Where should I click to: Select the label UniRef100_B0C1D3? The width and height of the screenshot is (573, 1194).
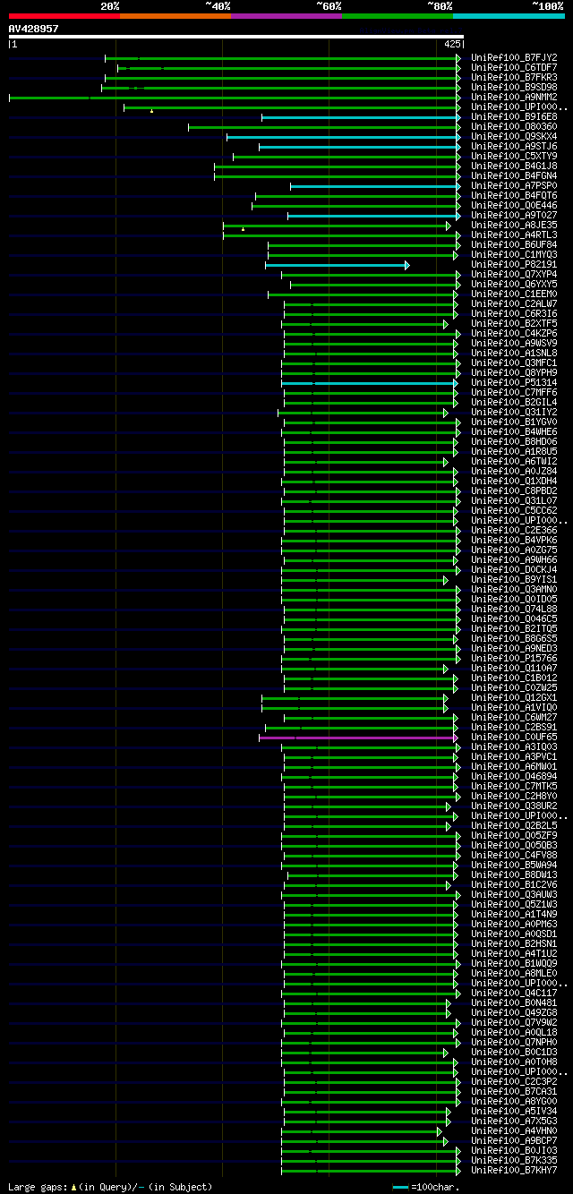(x=514, y=1053)
